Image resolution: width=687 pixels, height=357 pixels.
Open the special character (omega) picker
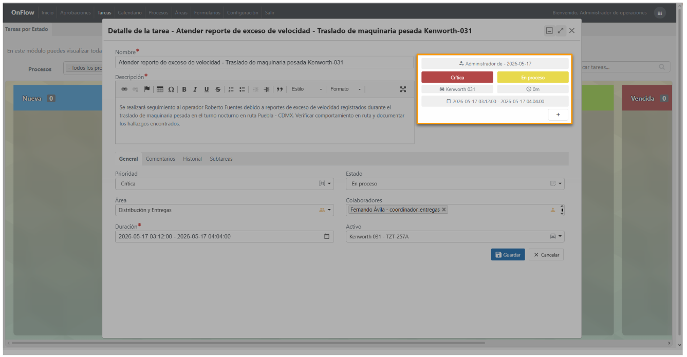click(x=171, y=89)
